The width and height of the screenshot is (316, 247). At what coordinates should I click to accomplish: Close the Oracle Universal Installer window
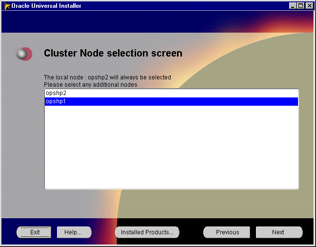[309, 6]
